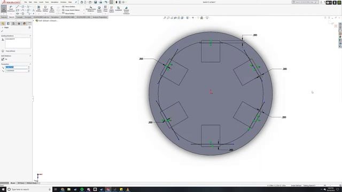
Task: Open the Insert menu
Action: pos(41,2)
